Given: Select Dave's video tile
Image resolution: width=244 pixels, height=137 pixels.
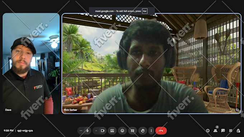Looking at the screenshot, I should 31,63.
